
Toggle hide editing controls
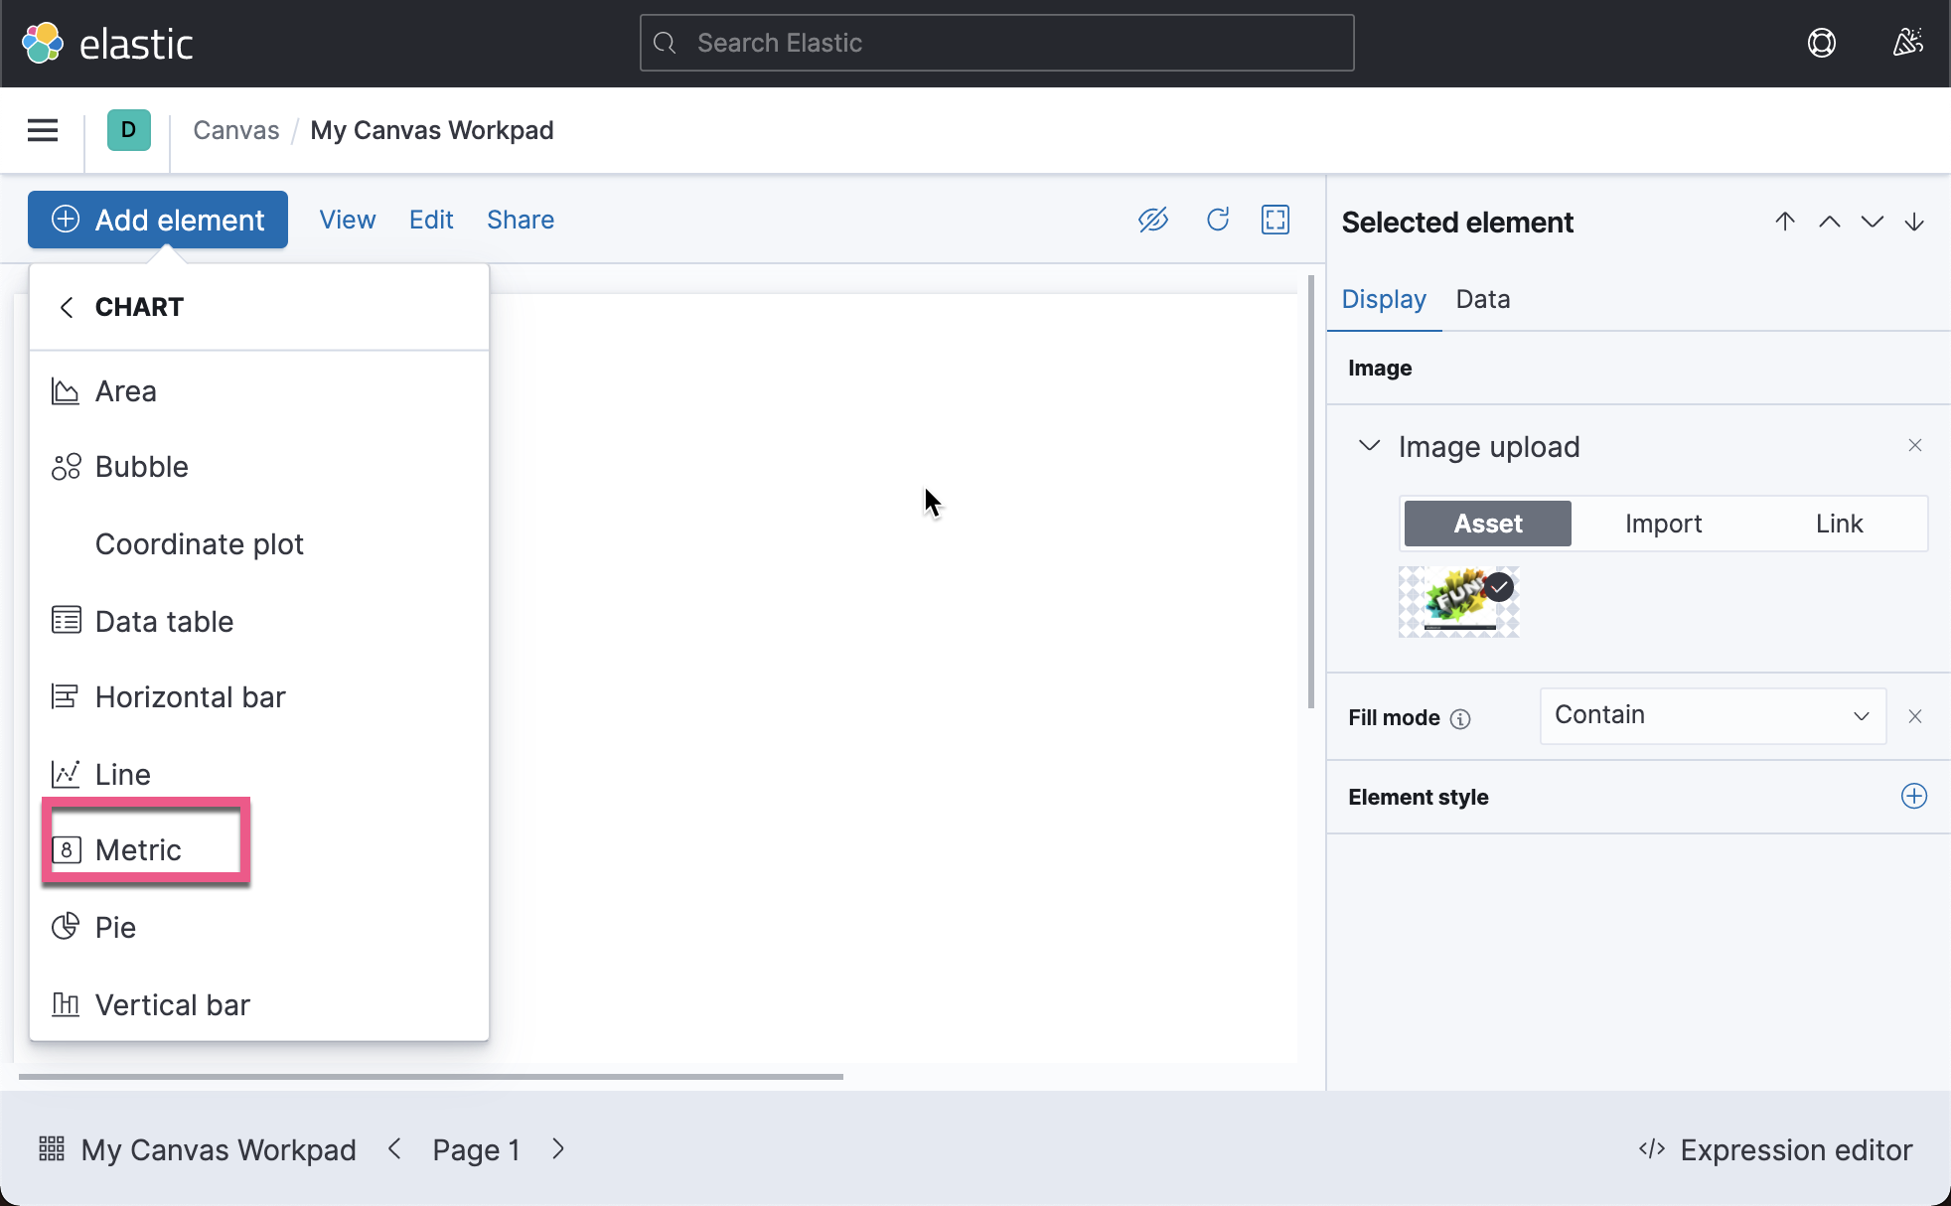coord(1153,220)
